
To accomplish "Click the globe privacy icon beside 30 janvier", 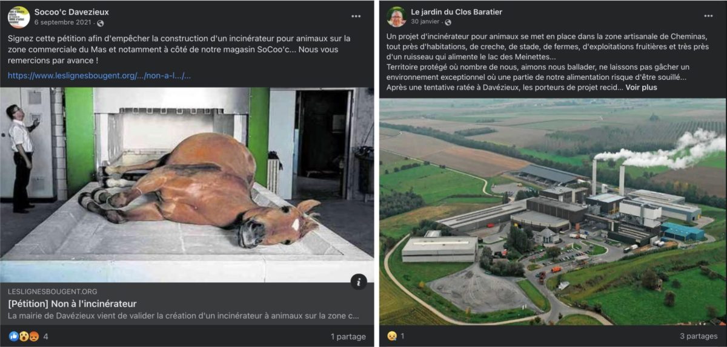I will point(448,22).
